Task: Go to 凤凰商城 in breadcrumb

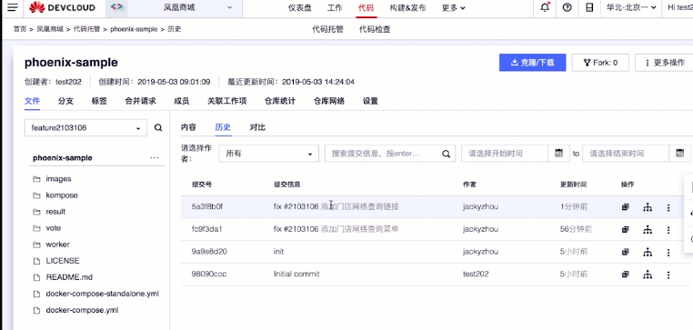Action: 49,29
